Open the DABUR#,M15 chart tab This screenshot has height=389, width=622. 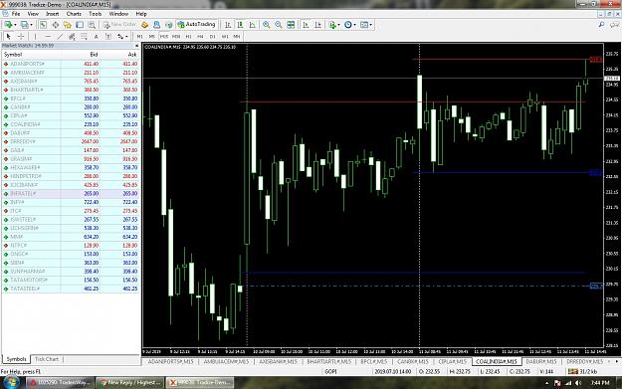[x=541, y=361]
